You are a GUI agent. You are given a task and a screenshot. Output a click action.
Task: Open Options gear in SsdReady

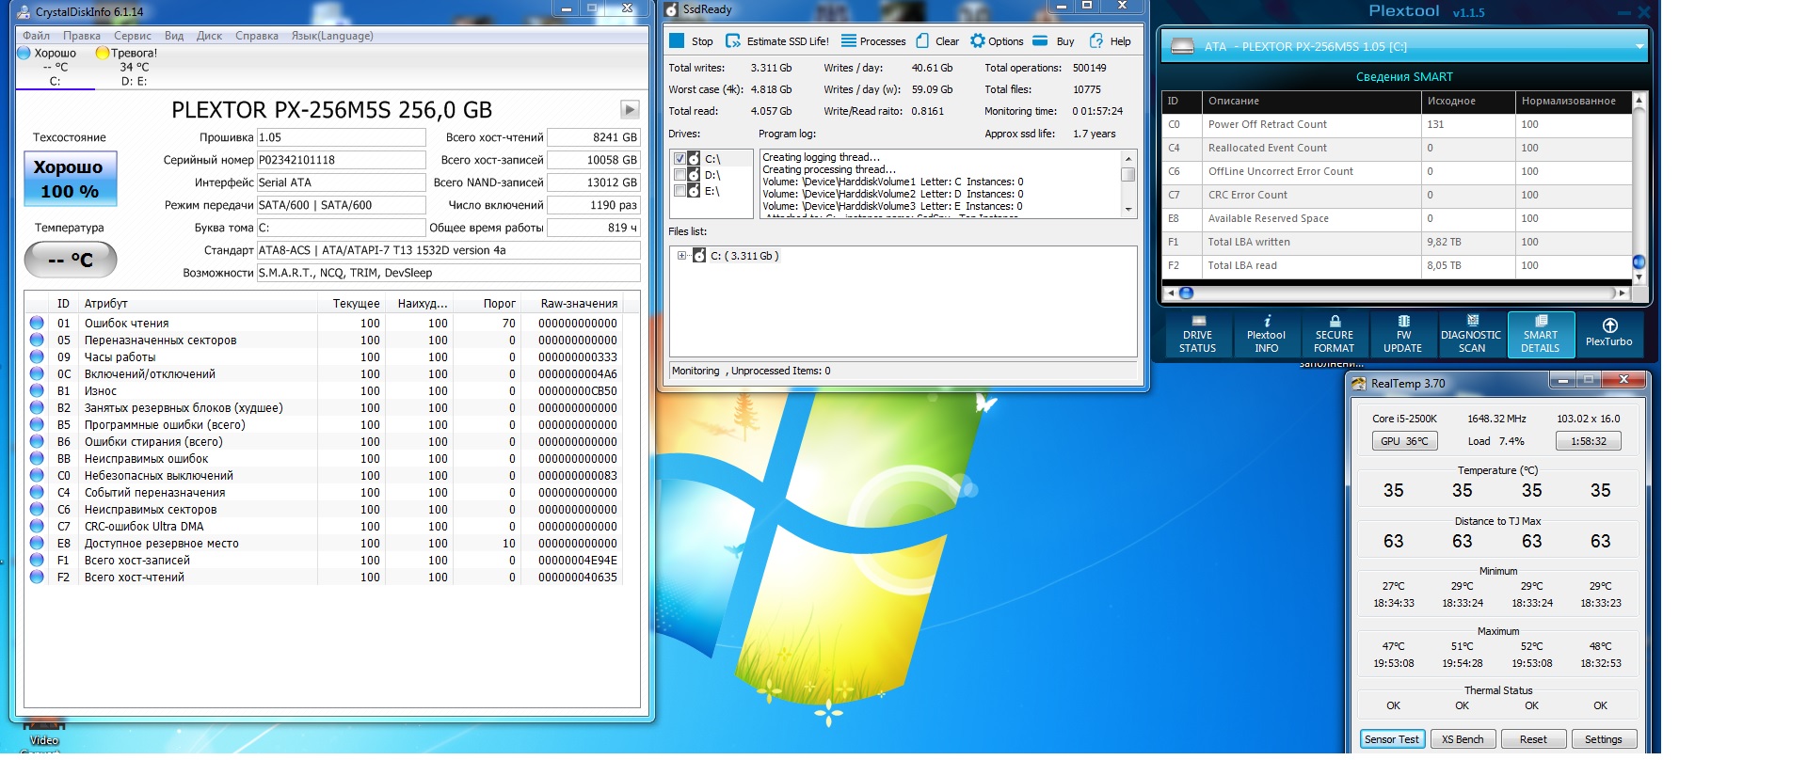pos(997,41)
